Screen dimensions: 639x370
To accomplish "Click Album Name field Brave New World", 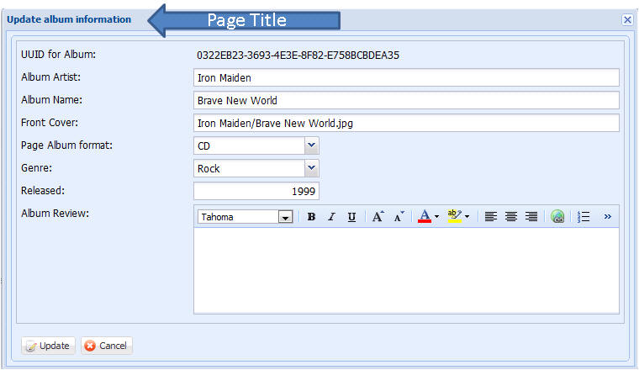I will tap(406, 100).
